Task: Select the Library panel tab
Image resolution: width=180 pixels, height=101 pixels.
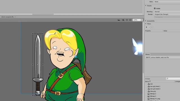Action: (147, 54)
